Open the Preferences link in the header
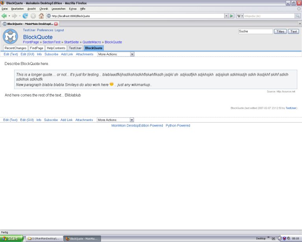The height and width of the screenshot is (242, 302). coord(45,30)
